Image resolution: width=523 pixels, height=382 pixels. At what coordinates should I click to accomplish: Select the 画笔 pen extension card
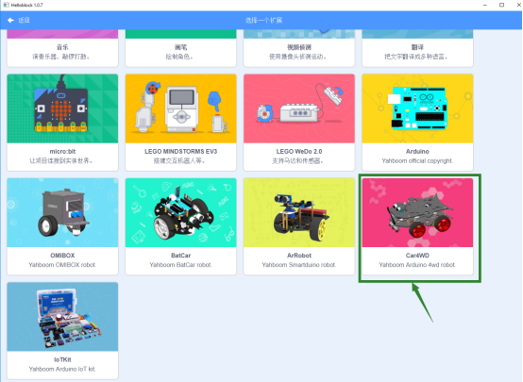[180, 48]
